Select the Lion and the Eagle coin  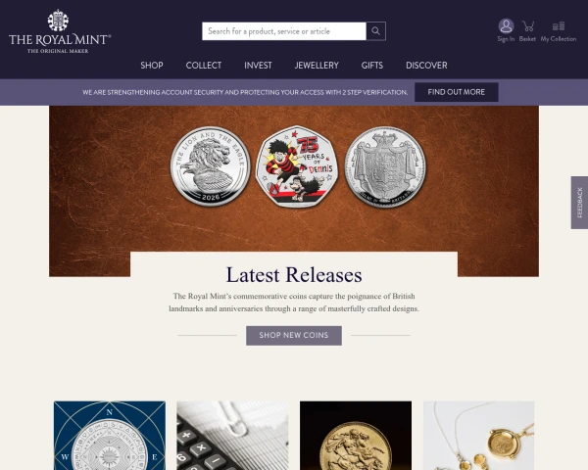211,166
